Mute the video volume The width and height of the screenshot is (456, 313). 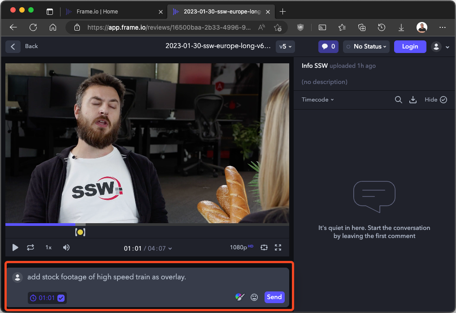coord(66,247)
